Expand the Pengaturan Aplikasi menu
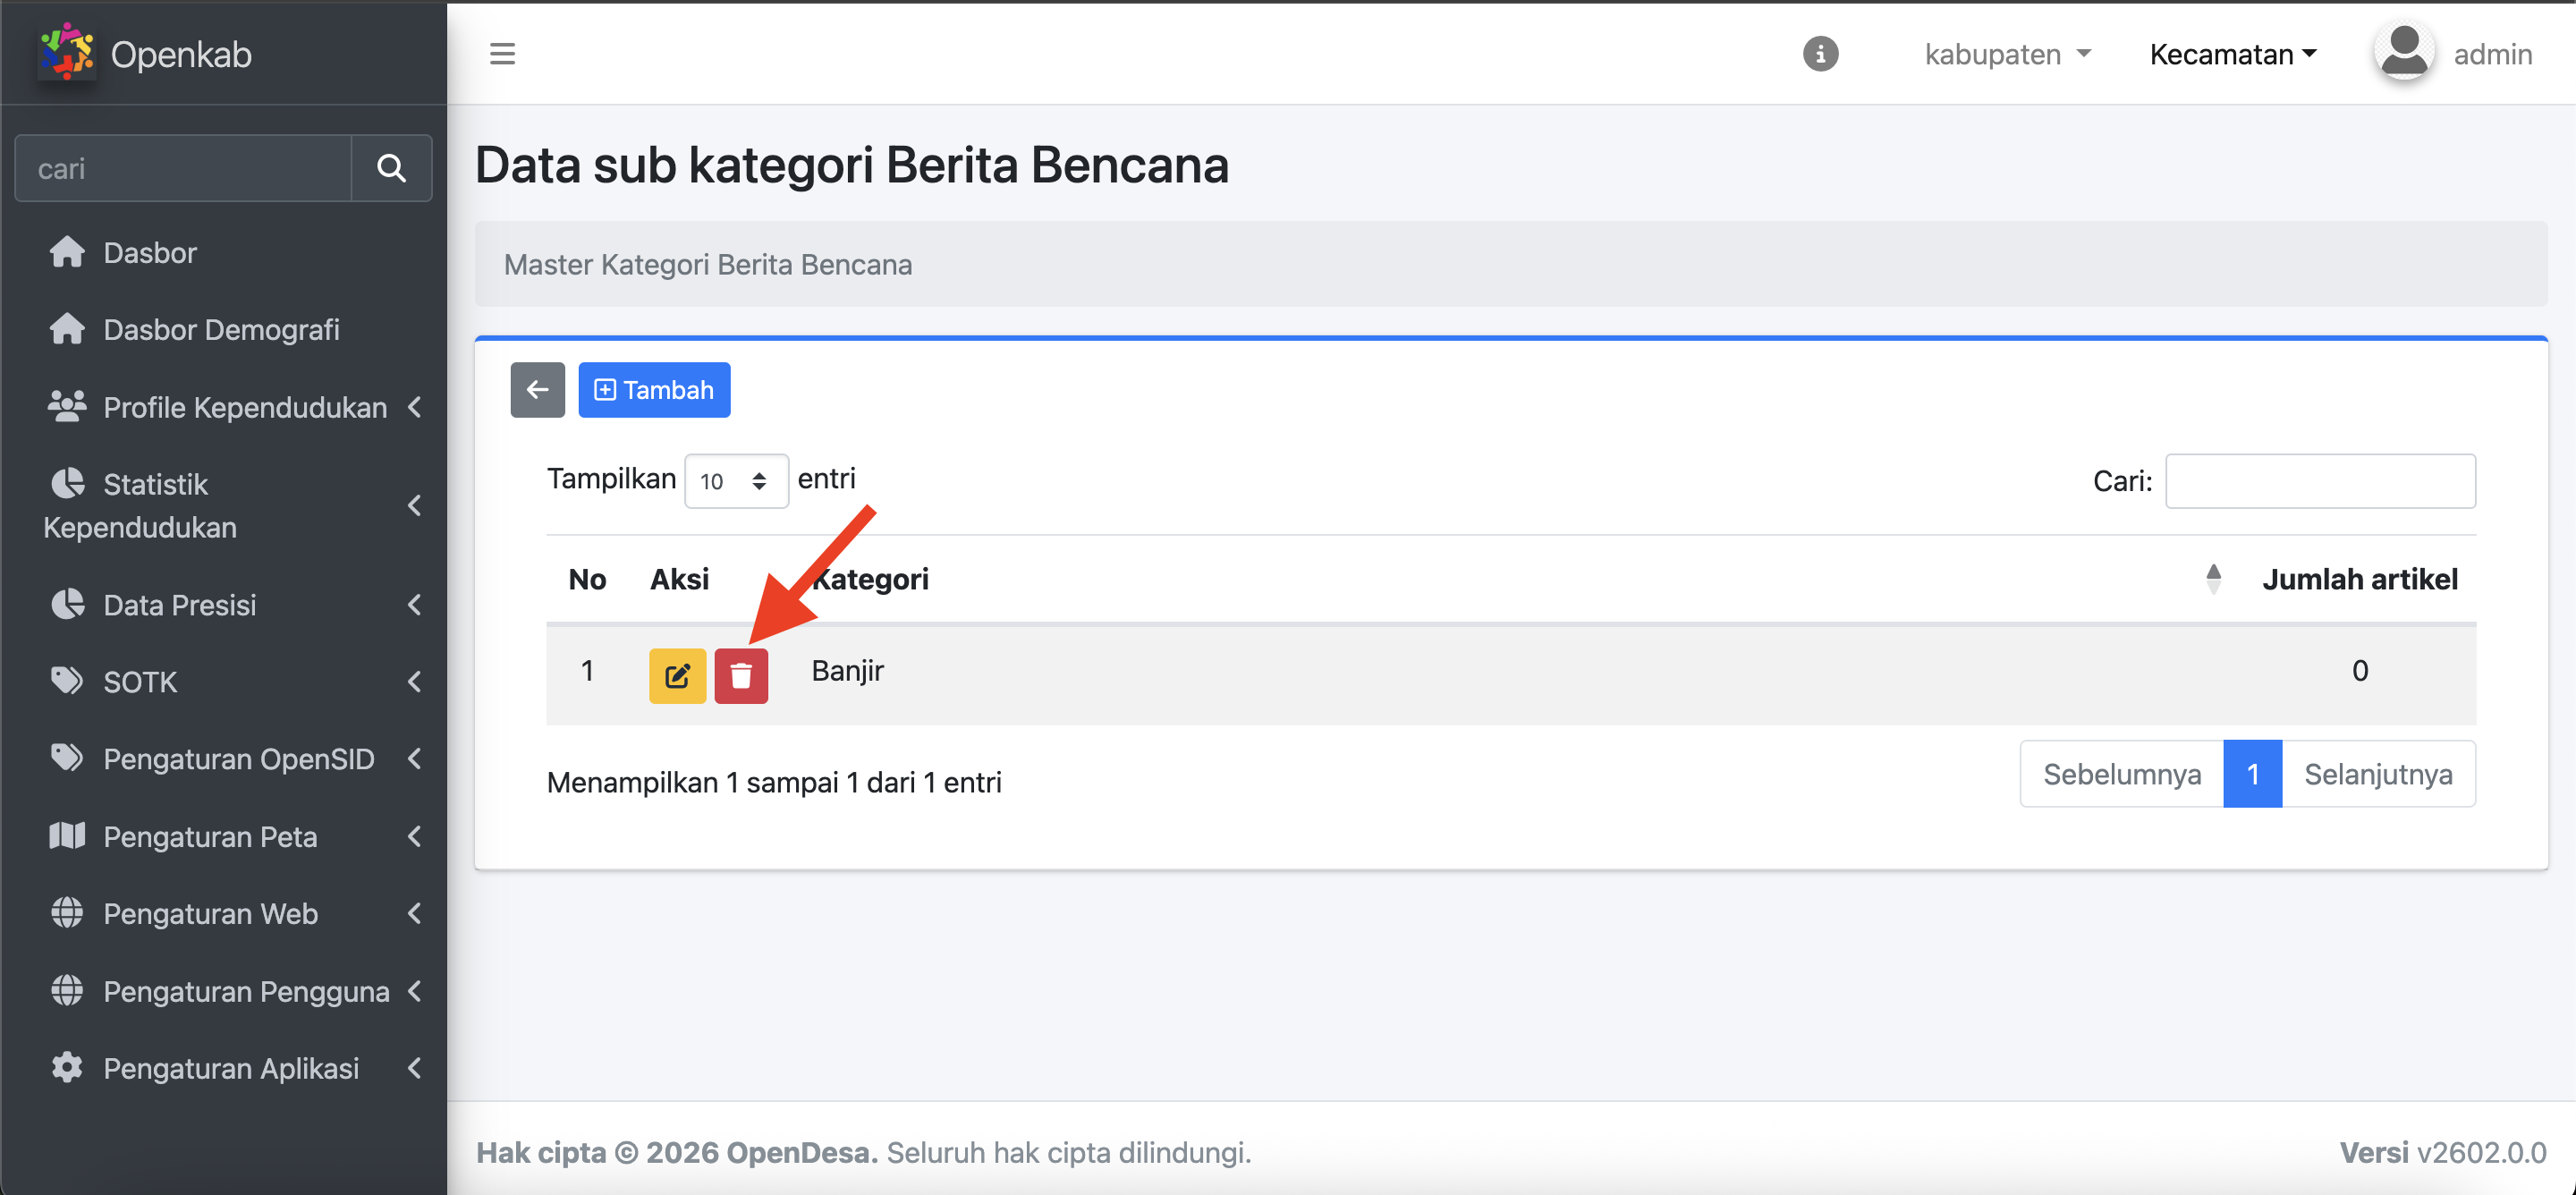Screen dimensions: 2576x1195 click(x=232, y=1068)
